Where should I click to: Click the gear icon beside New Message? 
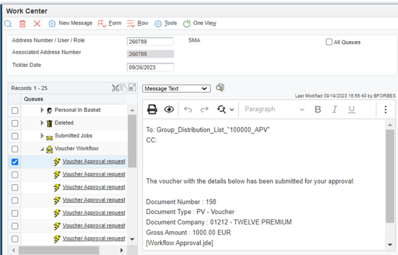click(x=52, y=24)
